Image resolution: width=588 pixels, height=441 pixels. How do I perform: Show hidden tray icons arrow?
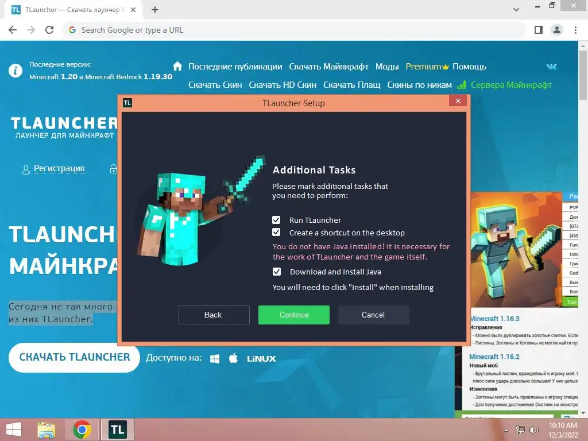506,430
